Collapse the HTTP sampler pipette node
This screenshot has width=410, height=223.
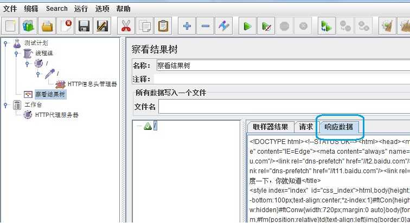tap(38, 74)
